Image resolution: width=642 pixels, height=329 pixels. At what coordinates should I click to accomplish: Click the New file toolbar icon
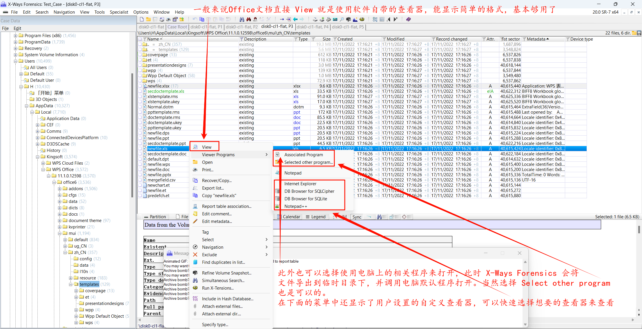pyautogui.click(x=142, y=19)
